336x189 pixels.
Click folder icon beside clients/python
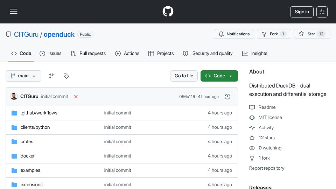pyautogui.click(x=14, y=127)
